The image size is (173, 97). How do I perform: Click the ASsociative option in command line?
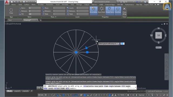pyautogui.click(x=89, y=86)
